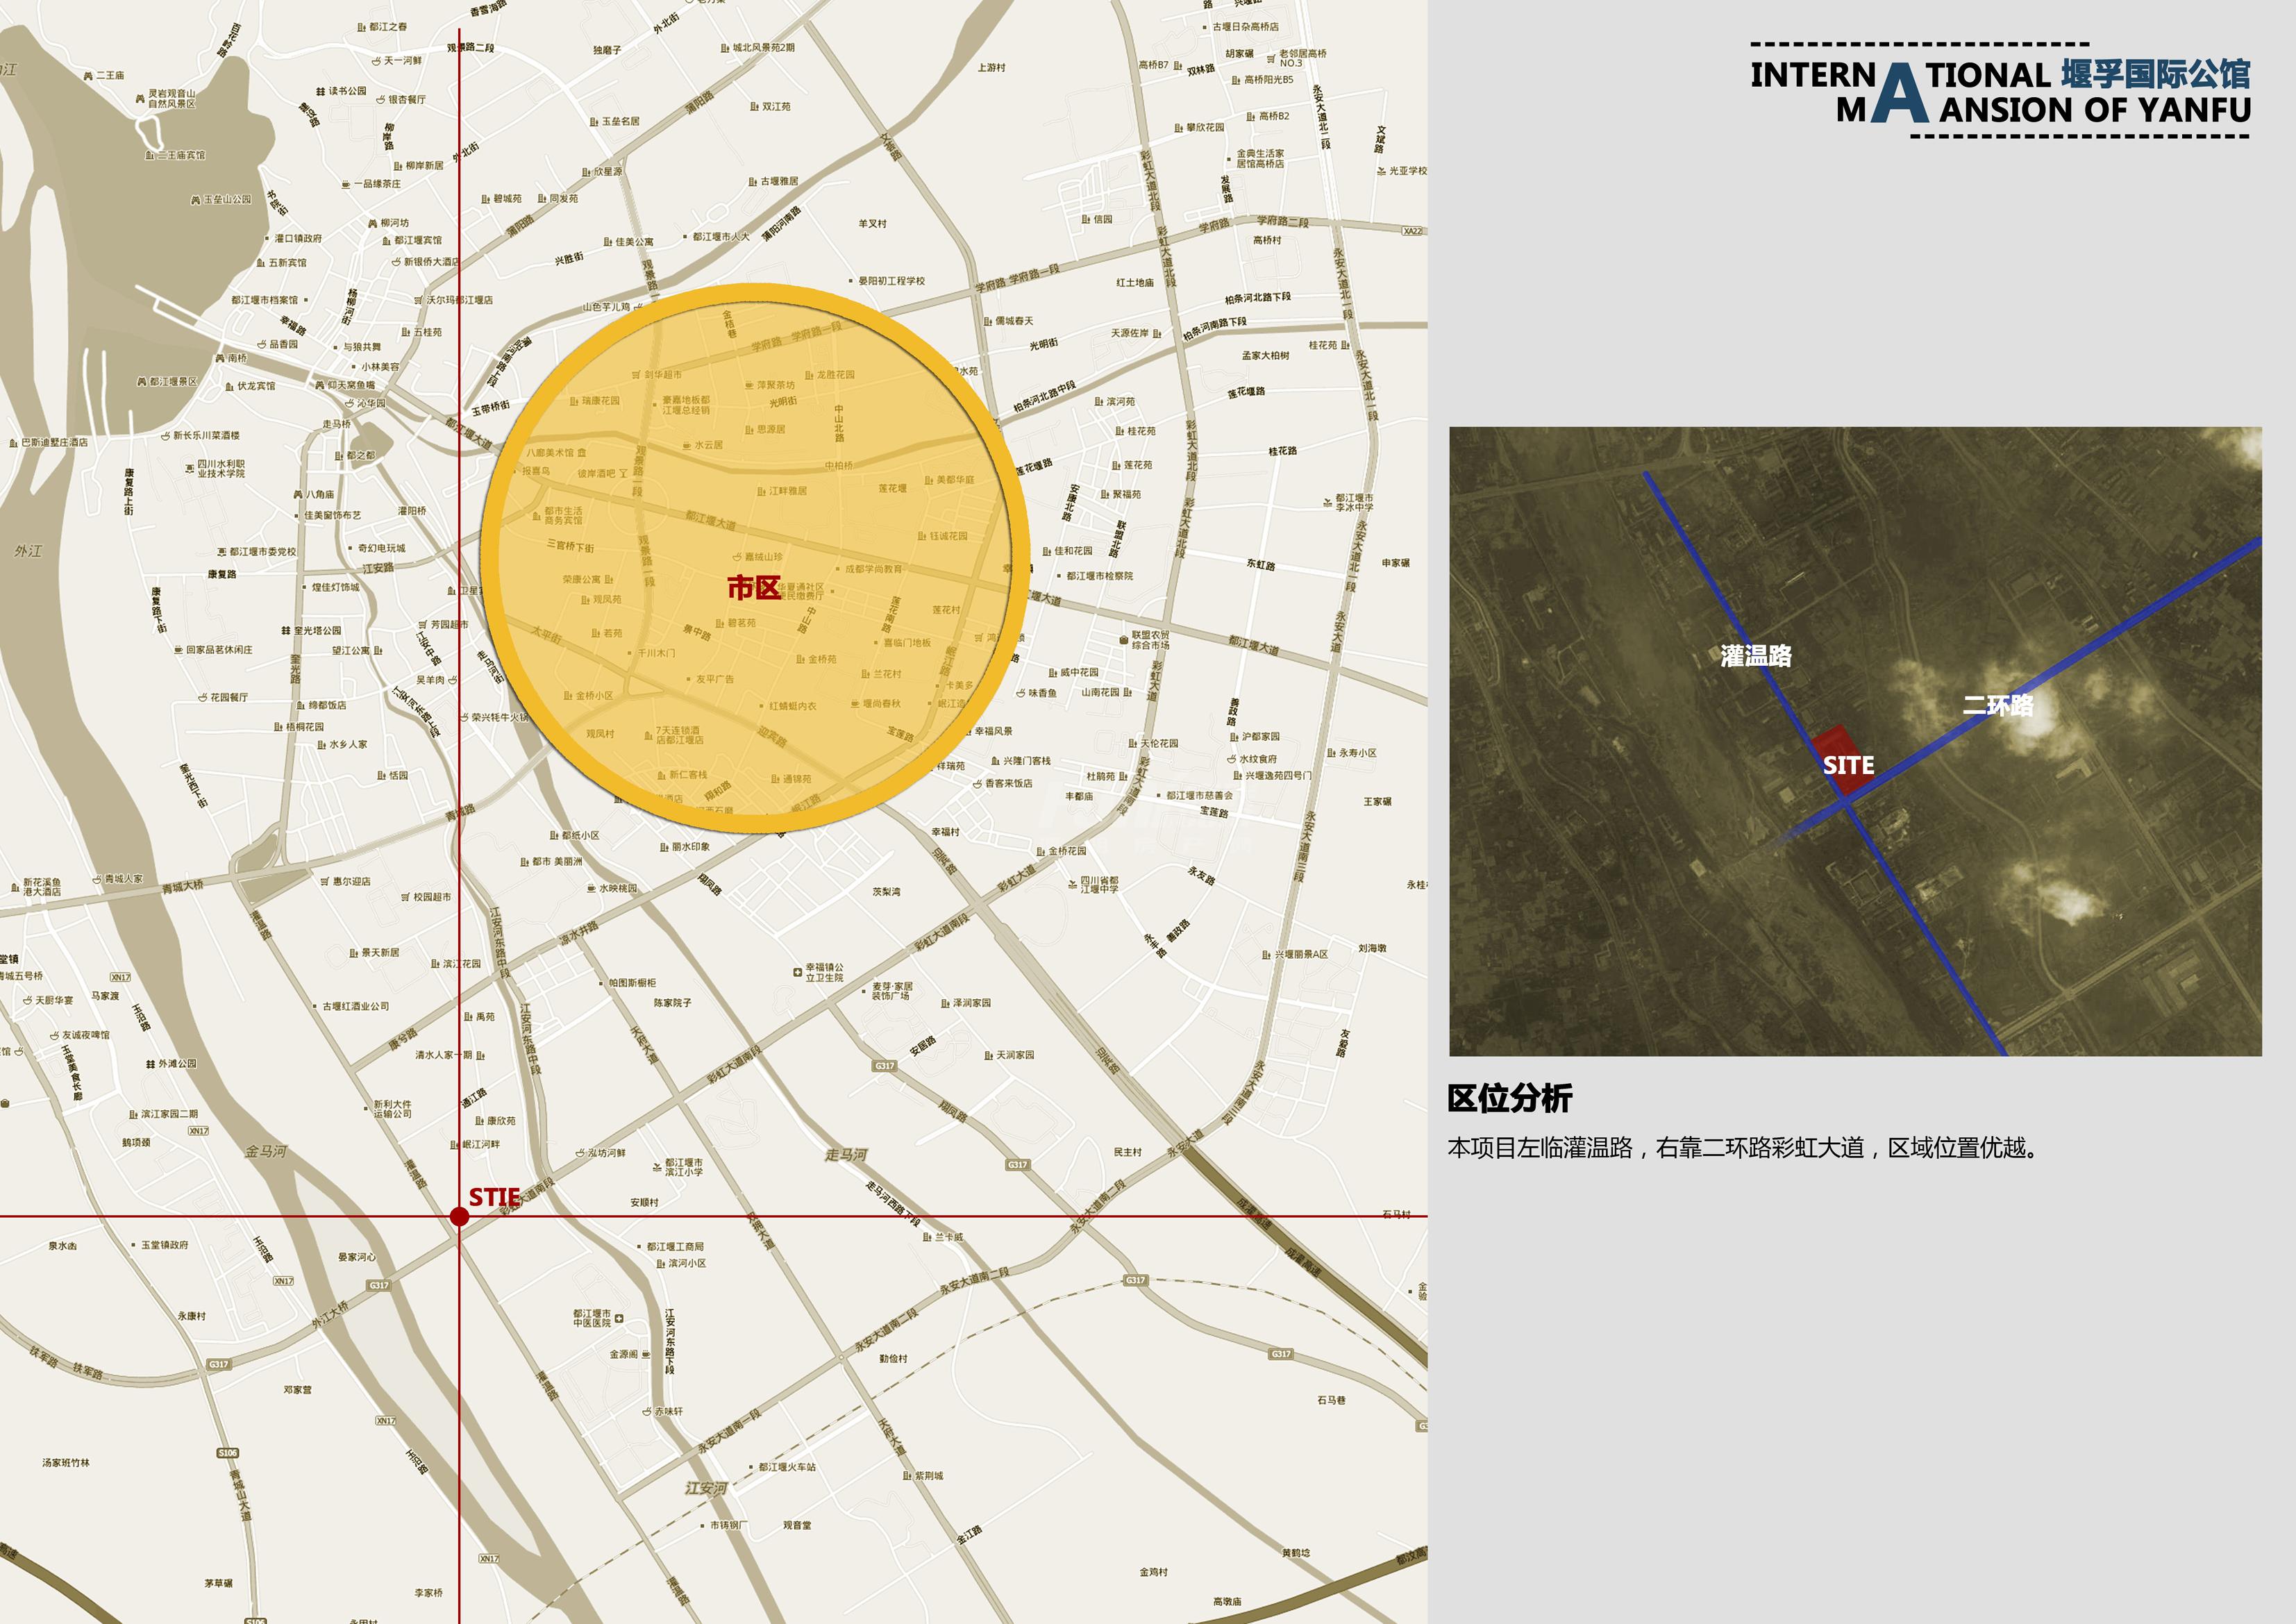This screenshot has height=1624, width=2296.
Task: Click the 都江堰工商局 map marker
Action: 640,1246
